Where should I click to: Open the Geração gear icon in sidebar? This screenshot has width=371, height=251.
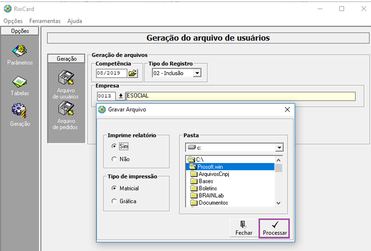pyautogui.click(x=19, y=110)
